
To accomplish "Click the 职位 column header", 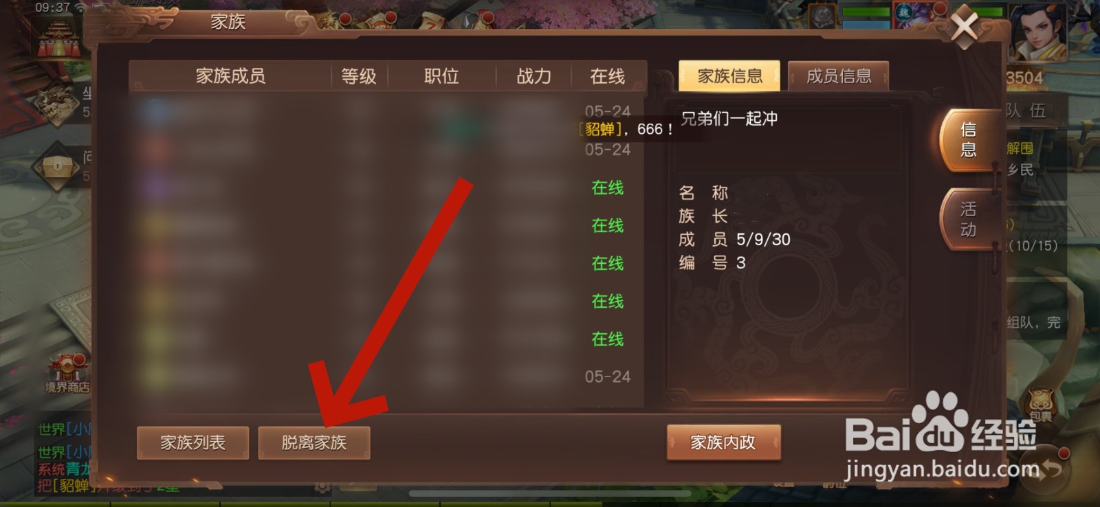I will pyautogui.click(x=441, y=76).
